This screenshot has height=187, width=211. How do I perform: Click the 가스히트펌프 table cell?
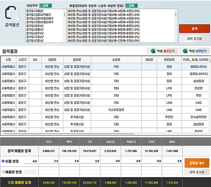tap(116, 110)
